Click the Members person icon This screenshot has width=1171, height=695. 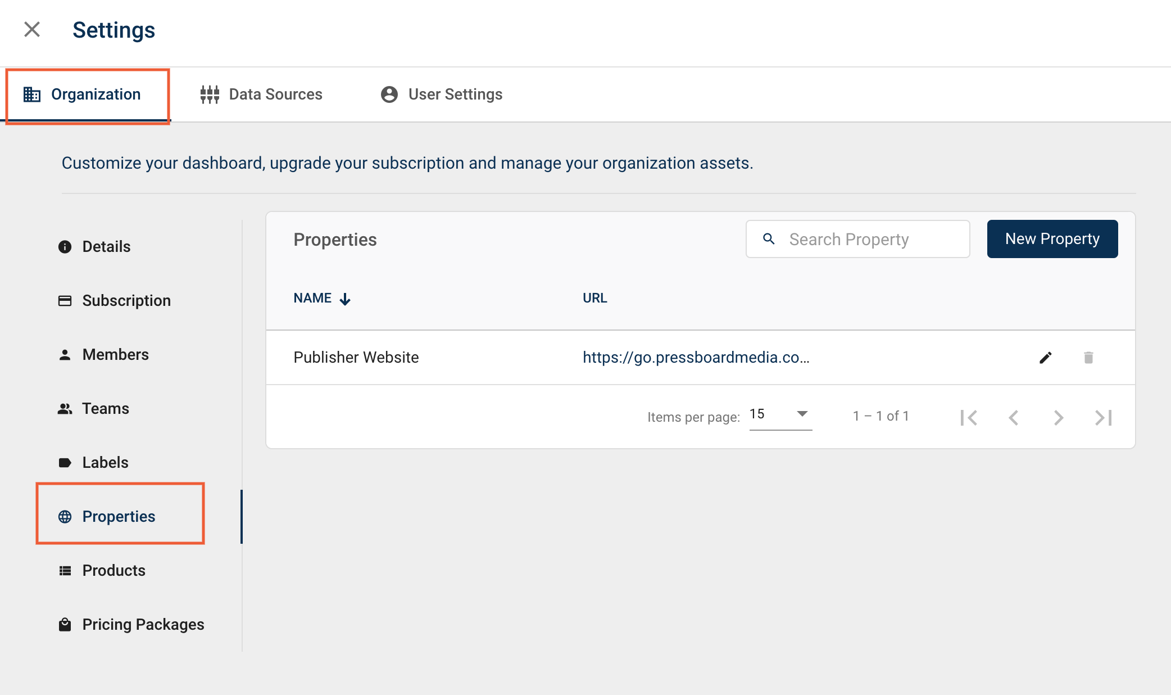65,355
